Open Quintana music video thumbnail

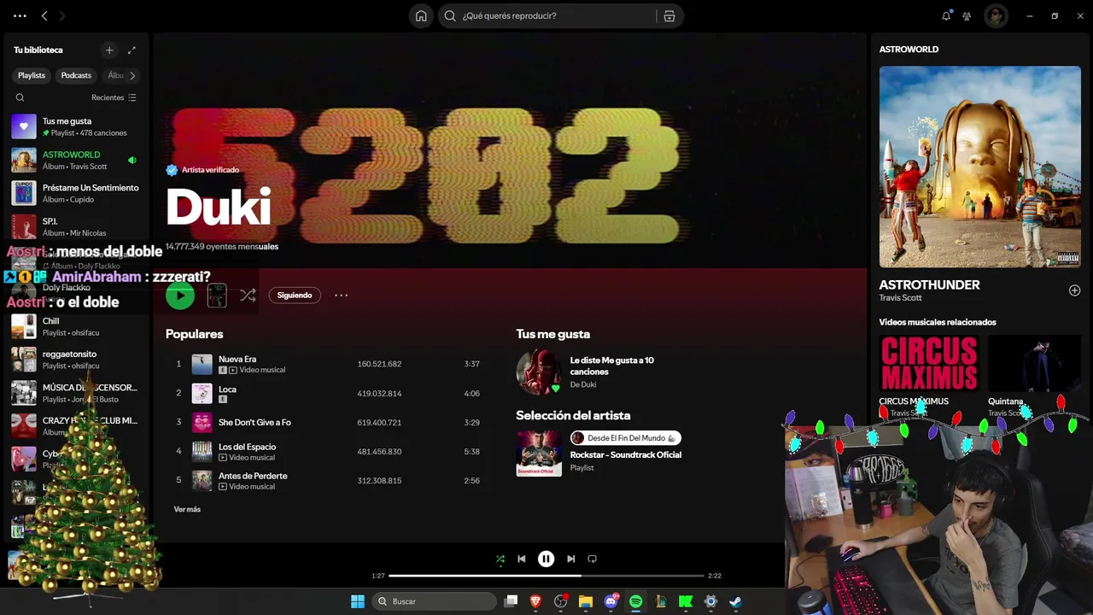pyautogui.click(x=1034, y=364)
